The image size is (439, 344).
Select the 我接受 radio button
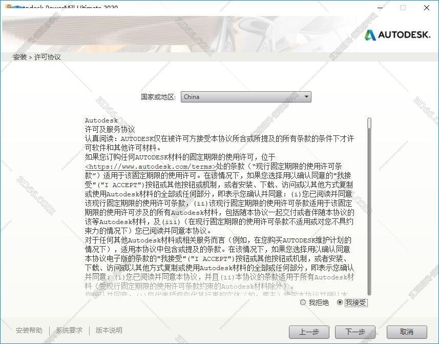(340, 302)
